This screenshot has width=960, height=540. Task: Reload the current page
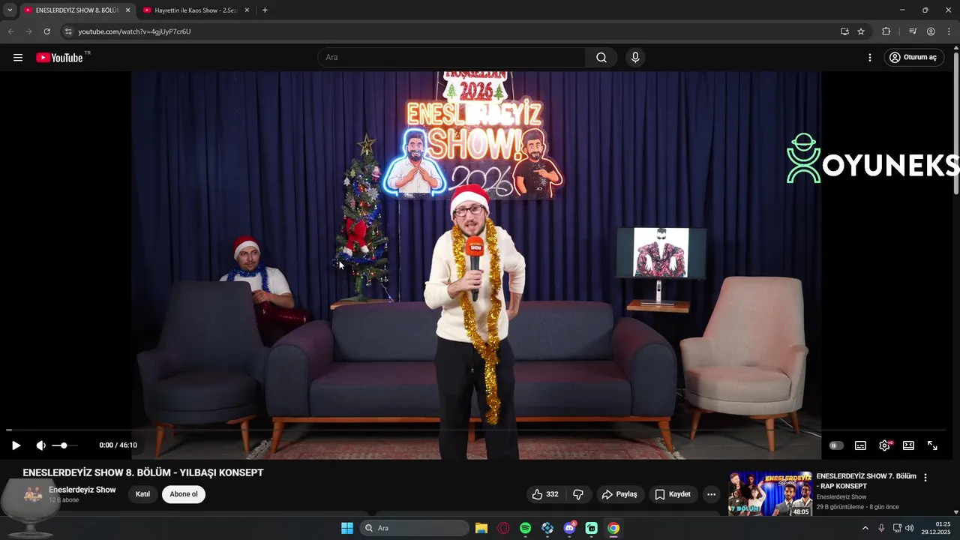(x=46, y=31)
